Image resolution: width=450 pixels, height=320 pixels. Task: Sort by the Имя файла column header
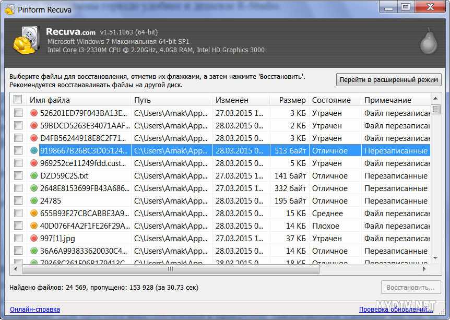[79, 100]
